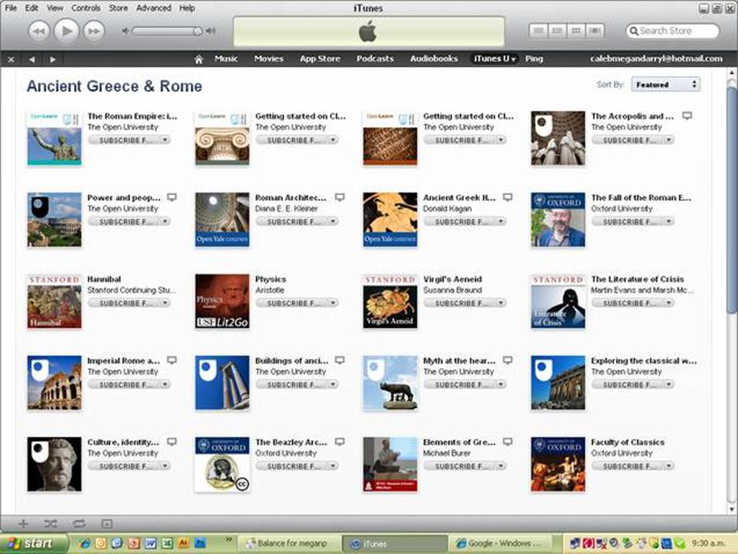Image resolution: width=738 pixels, height=554 pixels.
Task: Toggle artwork viewer icon in bottom bar
Action: tap(107, 524)
